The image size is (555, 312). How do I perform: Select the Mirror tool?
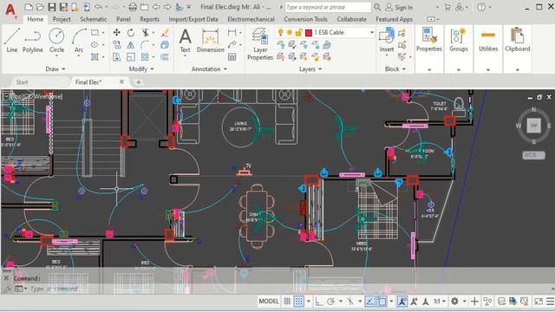(131, 45)
